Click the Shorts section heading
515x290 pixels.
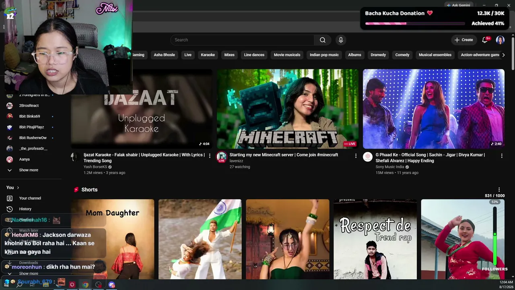click(x=89, y=190)
